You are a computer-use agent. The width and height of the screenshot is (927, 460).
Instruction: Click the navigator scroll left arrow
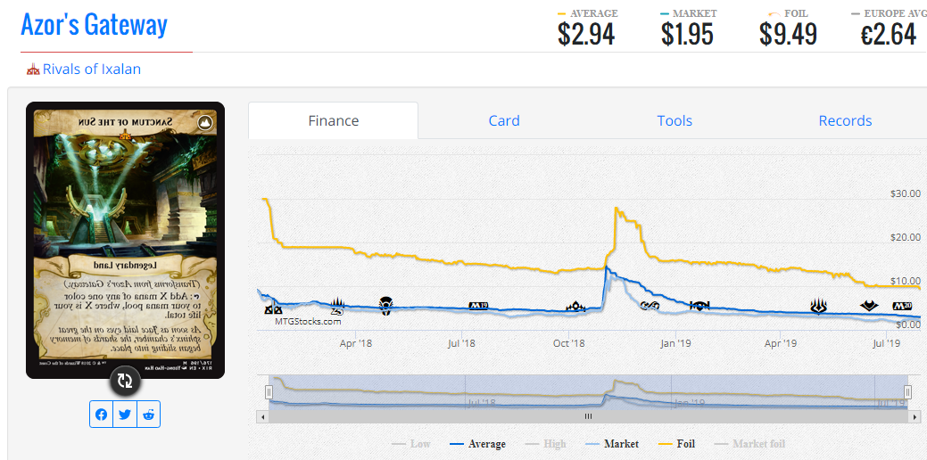[261, 416]
